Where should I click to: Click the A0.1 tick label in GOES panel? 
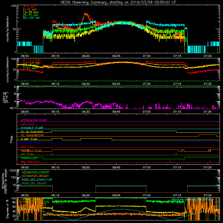[13, 108]
